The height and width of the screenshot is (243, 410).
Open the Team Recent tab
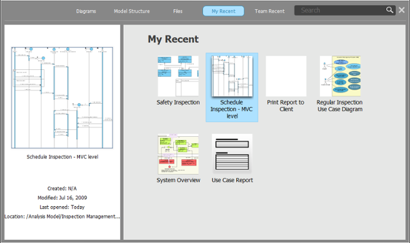pyautogui.click(x=269, y=11)
